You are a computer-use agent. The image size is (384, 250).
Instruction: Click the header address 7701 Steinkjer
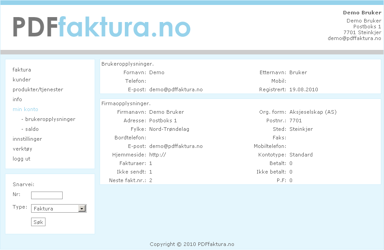pos(362,32)
